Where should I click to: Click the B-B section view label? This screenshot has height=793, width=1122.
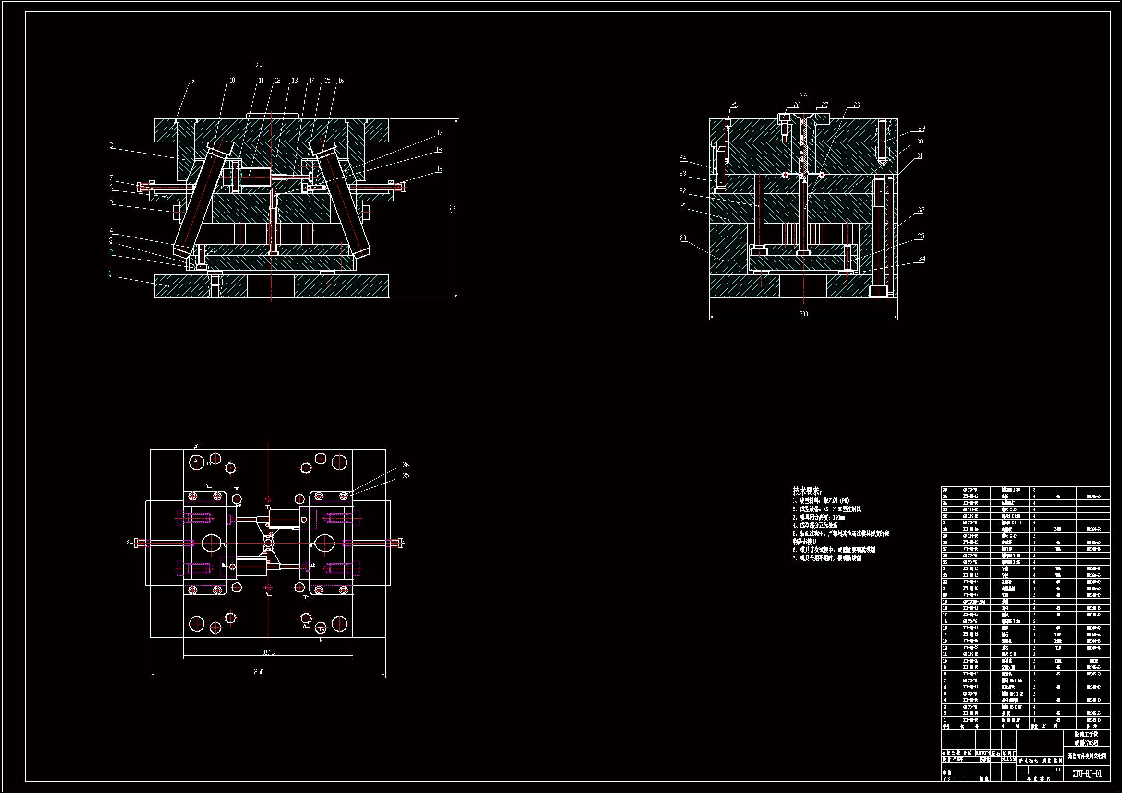pos(259,64)
